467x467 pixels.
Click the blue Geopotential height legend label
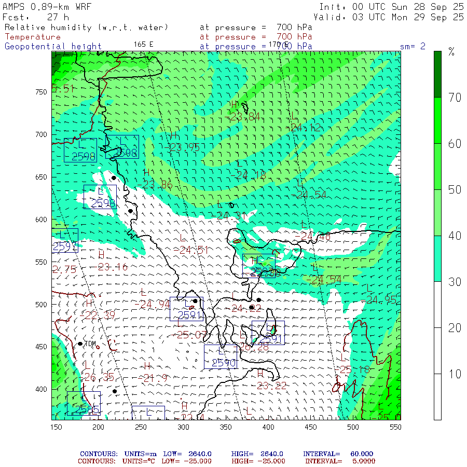pyautogui.click(x=53, y=46)
